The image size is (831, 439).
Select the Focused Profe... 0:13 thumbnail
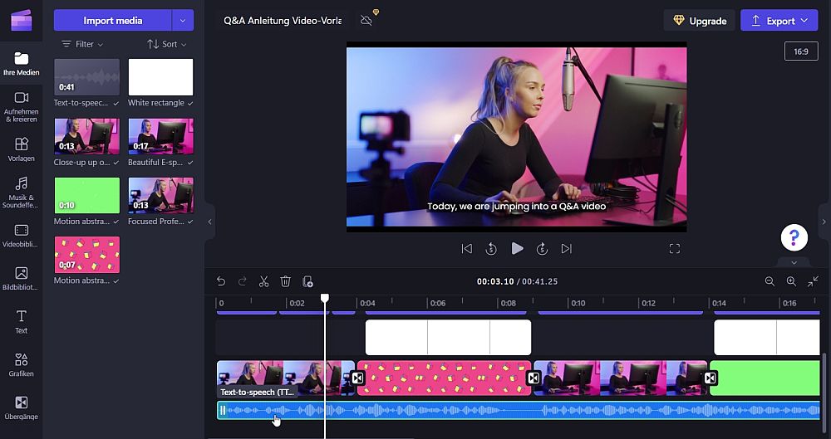160,195
